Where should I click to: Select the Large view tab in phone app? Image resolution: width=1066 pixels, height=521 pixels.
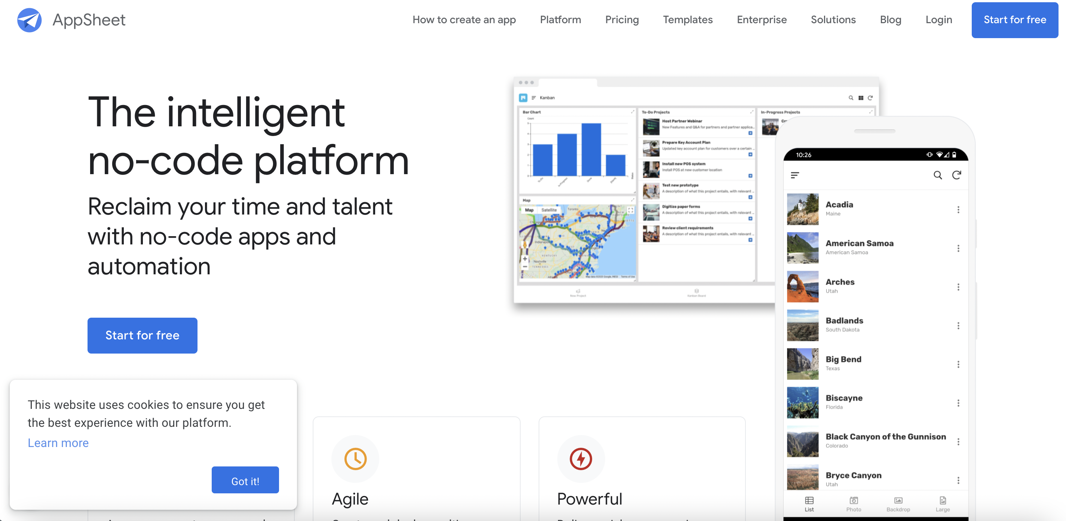coord(942,504)
